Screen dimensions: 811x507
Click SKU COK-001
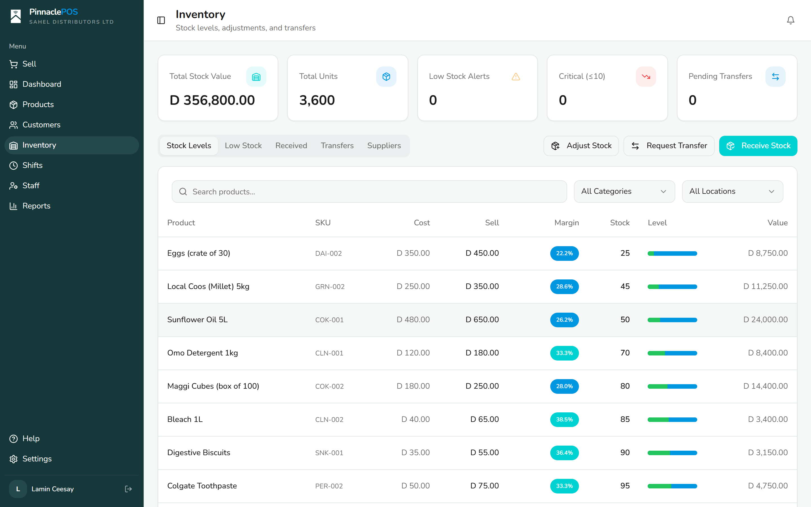tap(329, 320)
